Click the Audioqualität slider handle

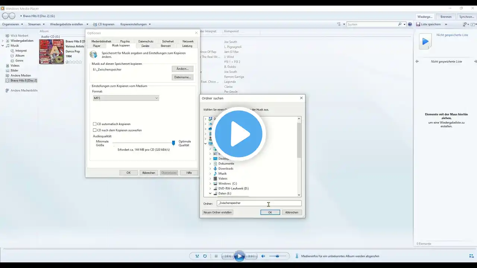(x=173, y=143)
